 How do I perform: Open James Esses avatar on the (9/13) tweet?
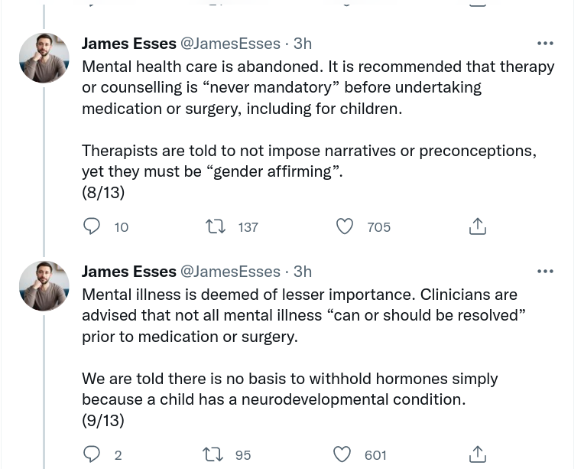click(44, 286)
